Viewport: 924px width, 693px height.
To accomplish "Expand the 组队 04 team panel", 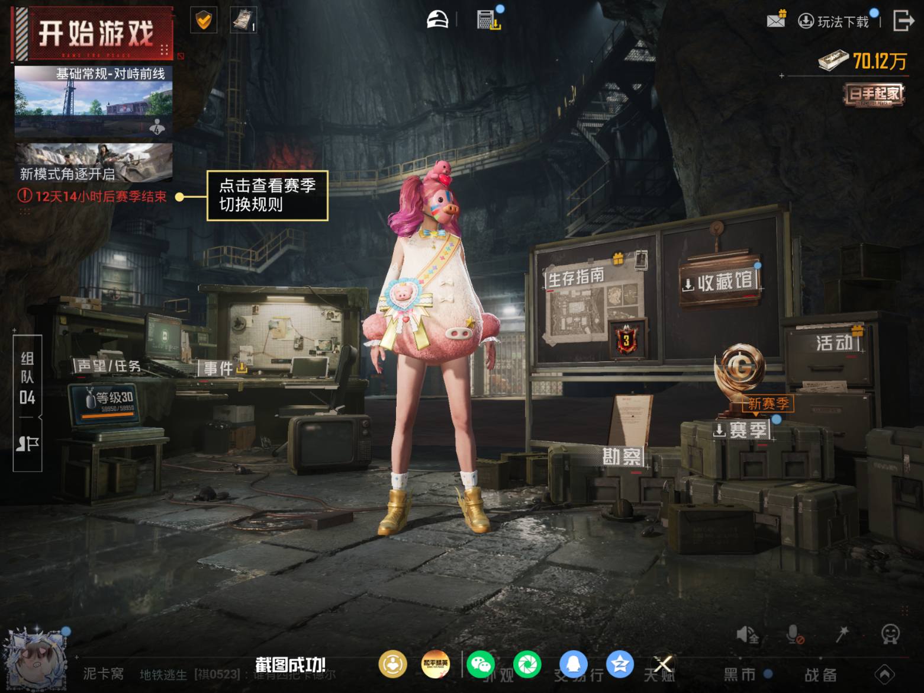I will [x=27, y=377].
